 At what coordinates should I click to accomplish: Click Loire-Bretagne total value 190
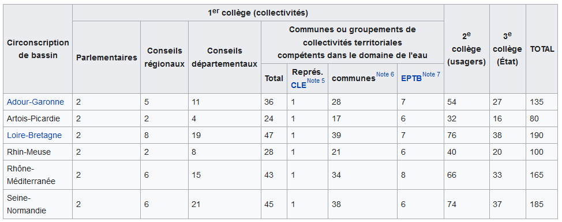[537, 135]
